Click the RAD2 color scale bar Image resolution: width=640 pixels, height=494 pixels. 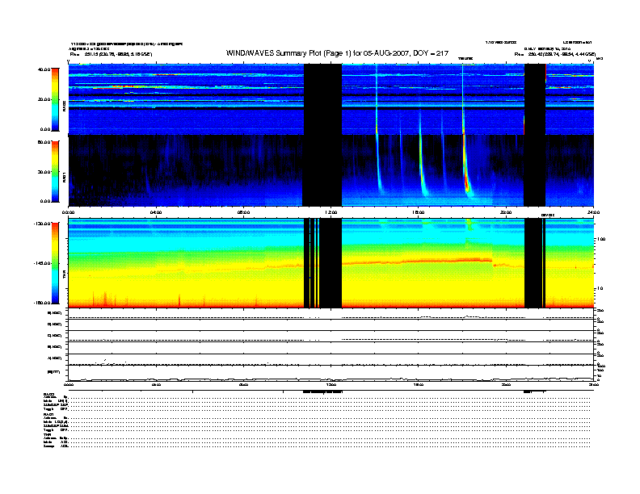[55, 99]
